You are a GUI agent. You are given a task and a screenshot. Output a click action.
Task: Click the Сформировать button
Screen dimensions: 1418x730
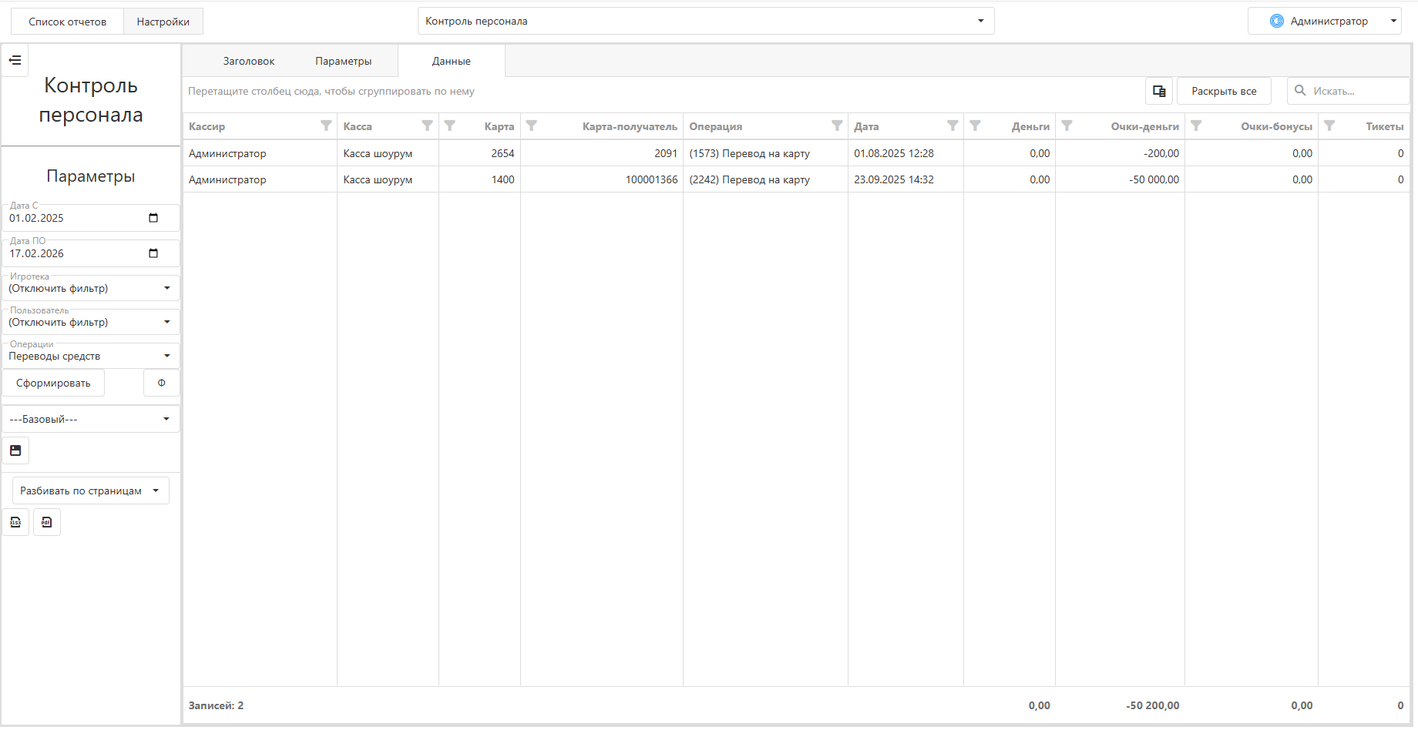click(53, 383)
